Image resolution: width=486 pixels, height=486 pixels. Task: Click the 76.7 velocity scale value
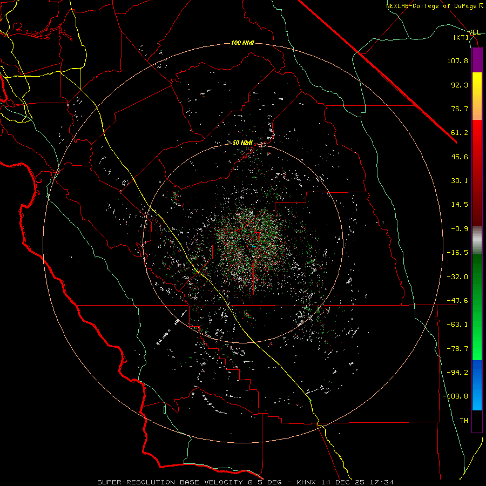pos(460,109)
